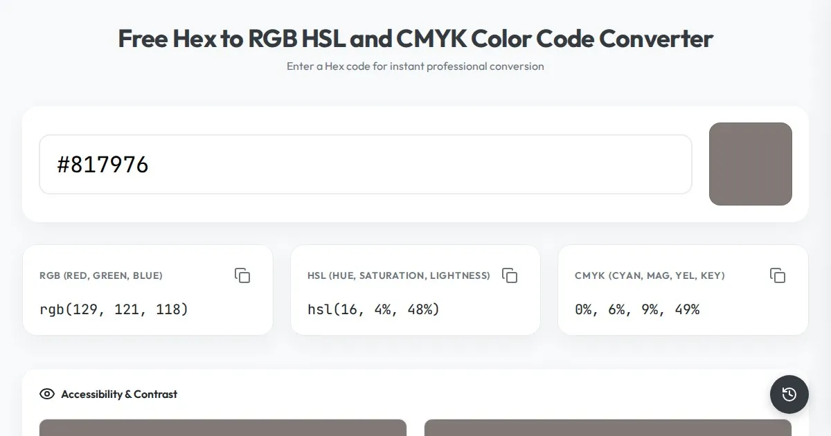Select the rgb(129, 121, 118) value text
The width and height of the screenshot is (831, 436).
(x=114, y=309)
